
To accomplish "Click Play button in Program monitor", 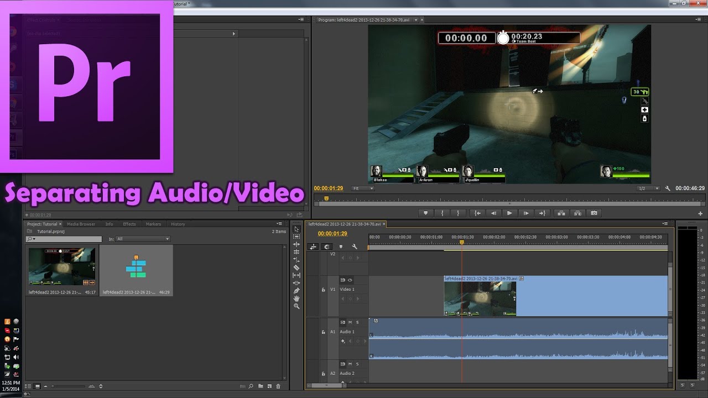I will tap(509, 213).
